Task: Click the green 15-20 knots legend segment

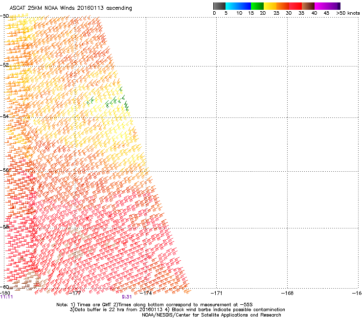Action: 257,6
